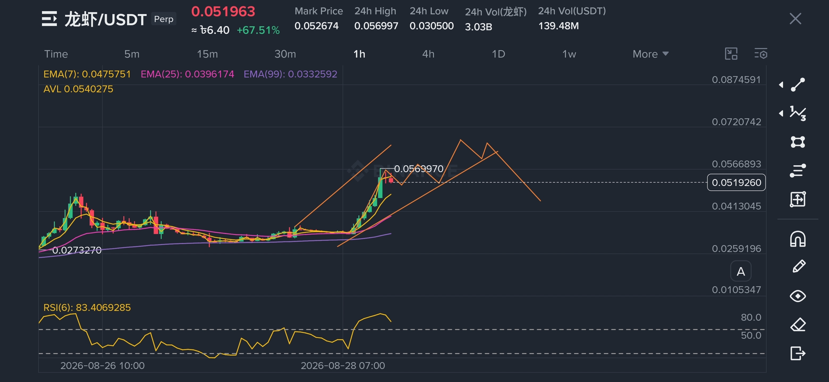Tap the AVL 0.0540275 label
829x382 pixels.
tap(78, 89)
